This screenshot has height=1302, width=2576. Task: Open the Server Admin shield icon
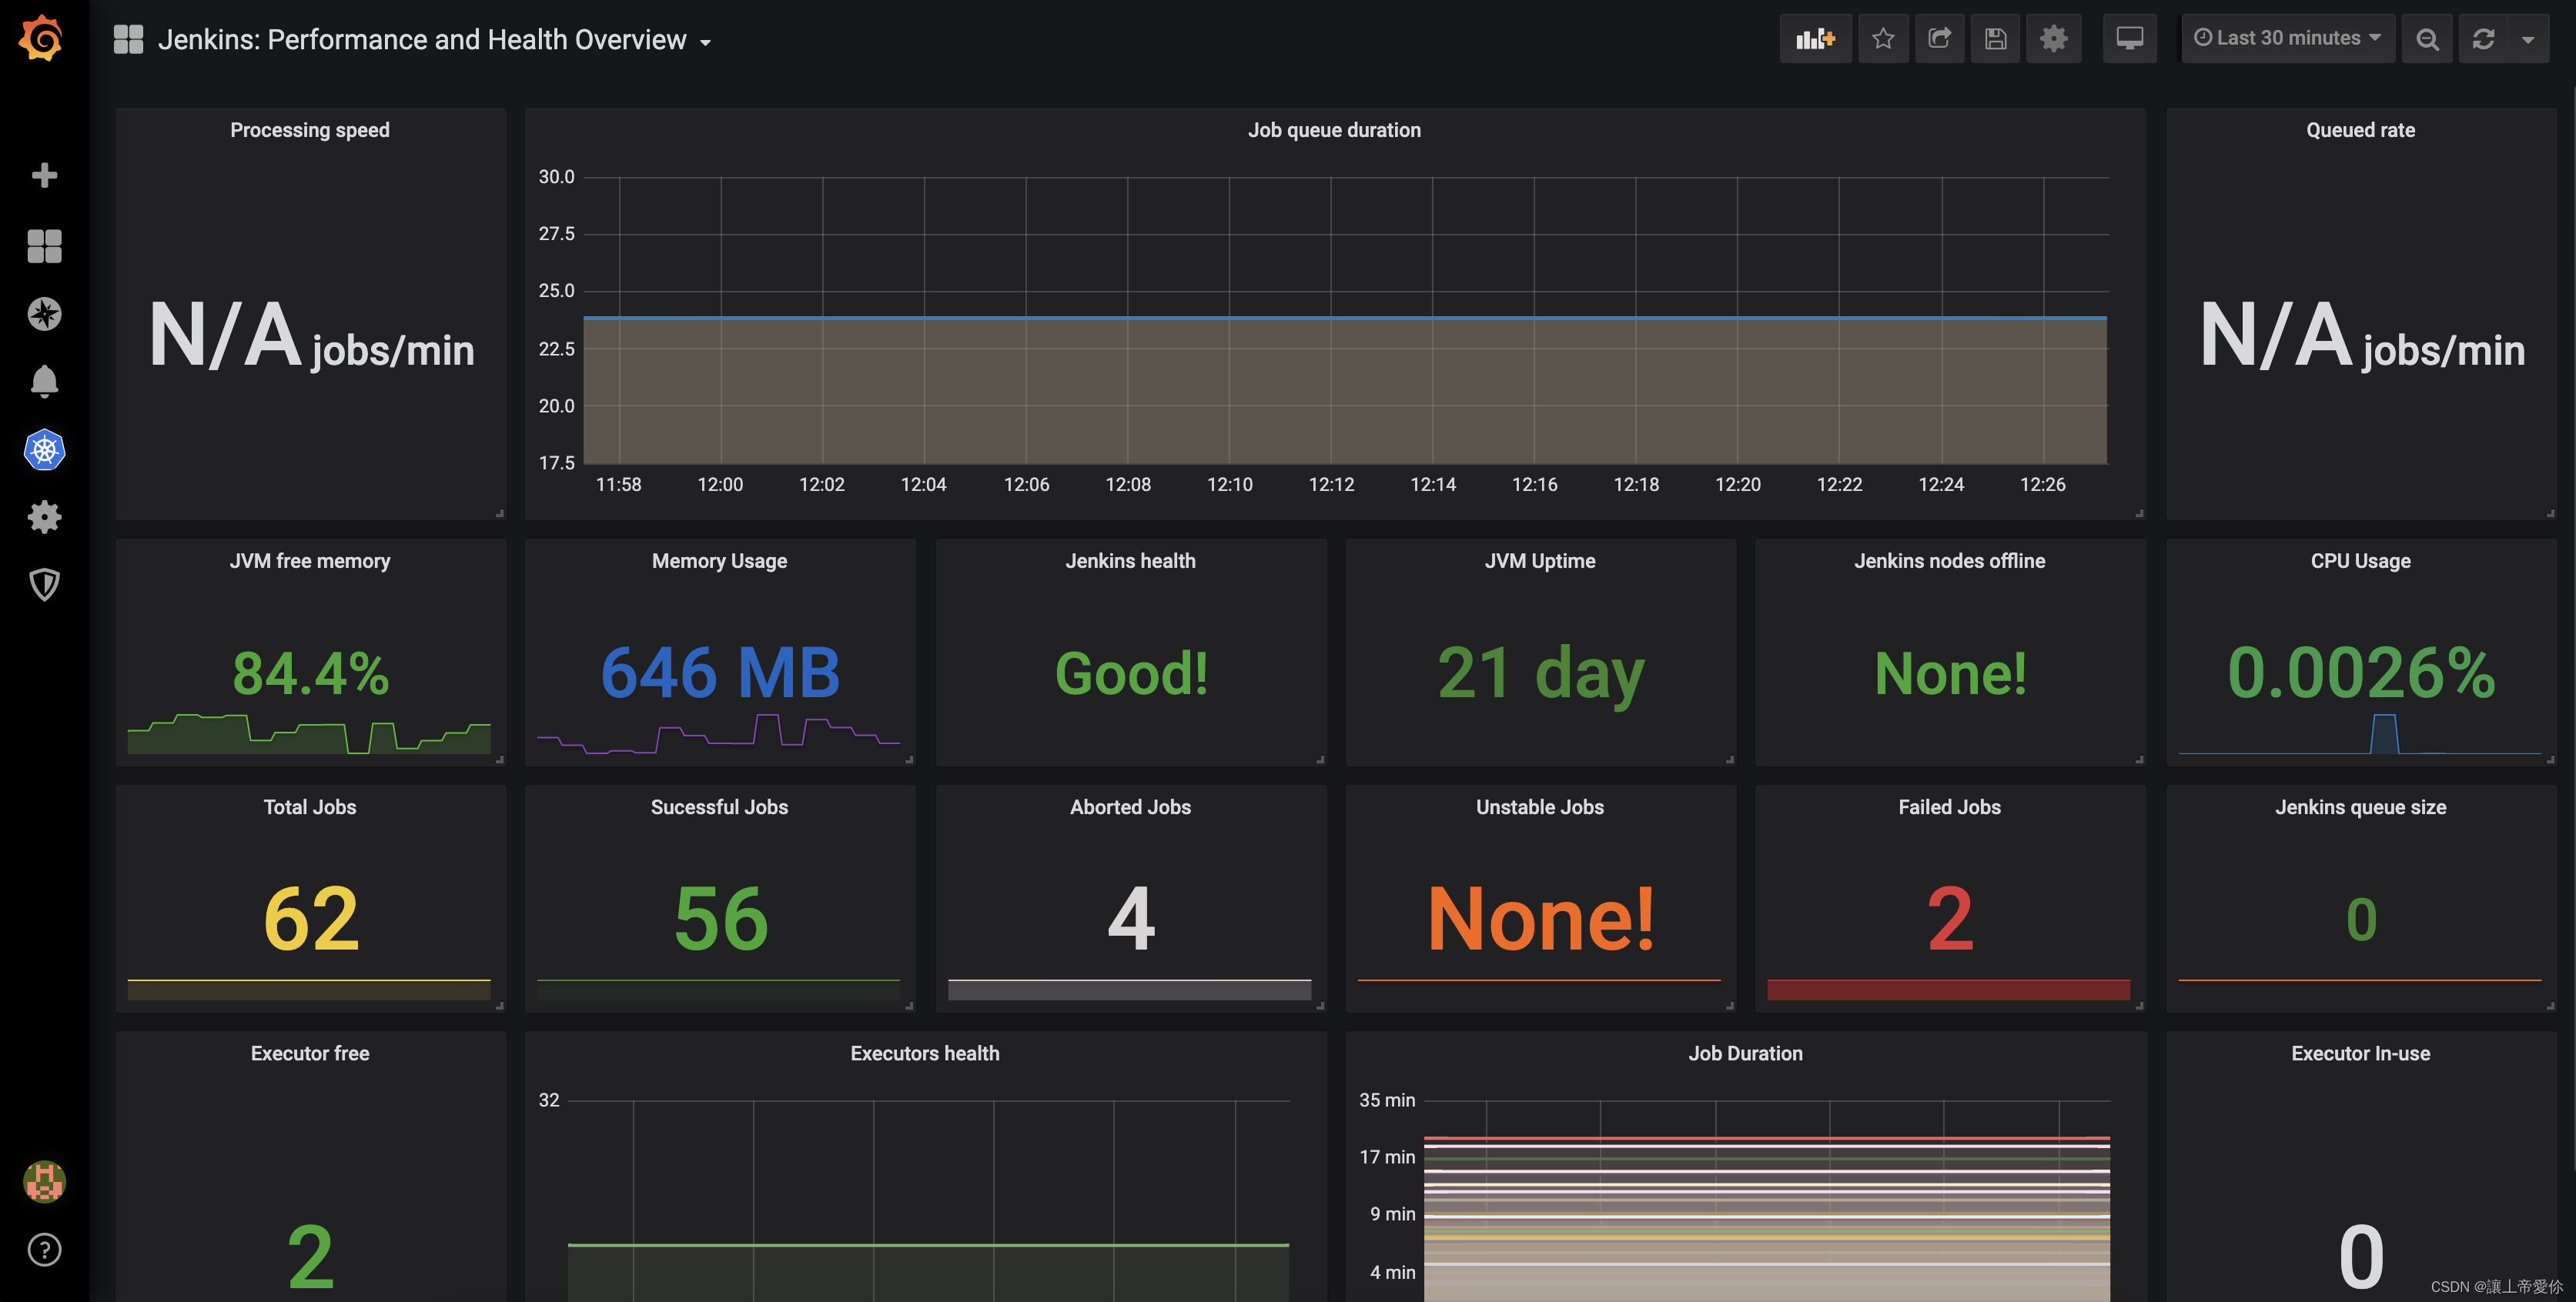click(44, 585)
